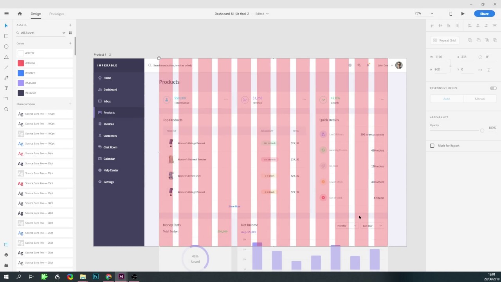The width and height of the screenshot is (501, 282).
Task: Add a color with Colors plus
Action: pos(70,43)
